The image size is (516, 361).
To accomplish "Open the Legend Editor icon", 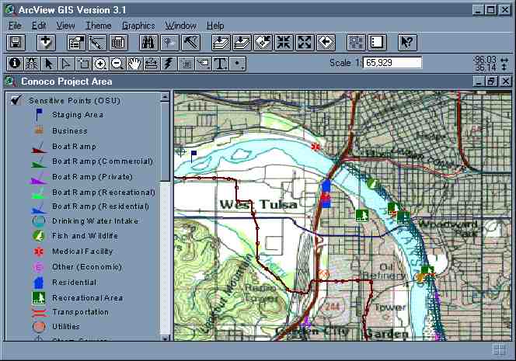I will (x=97, y=43).
